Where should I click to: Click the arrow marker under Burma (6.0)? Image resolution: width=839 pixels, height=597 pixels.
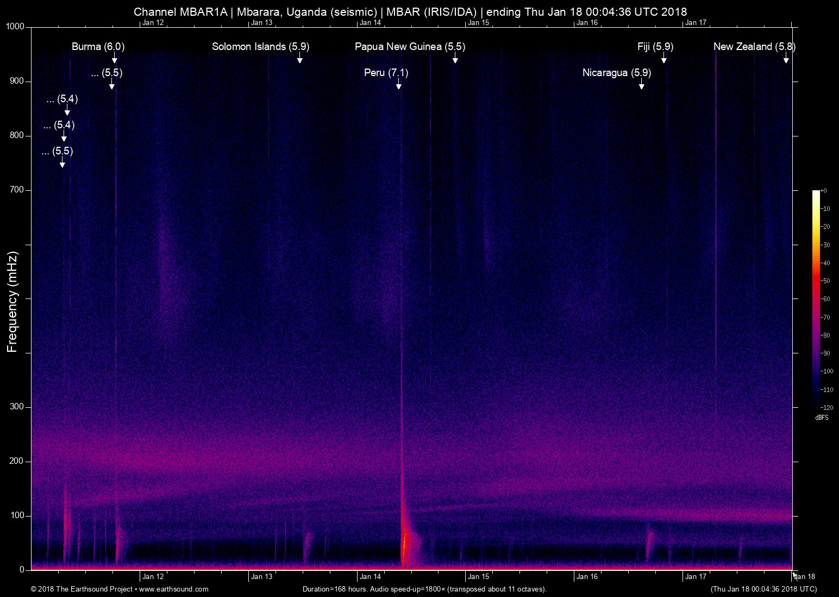click(x=115, y=59)
